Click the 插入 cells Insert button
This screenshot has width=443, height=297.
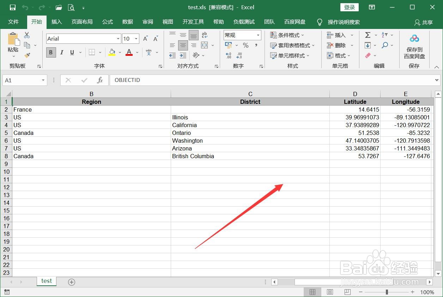pyautogui.click(x=340, y=35)
